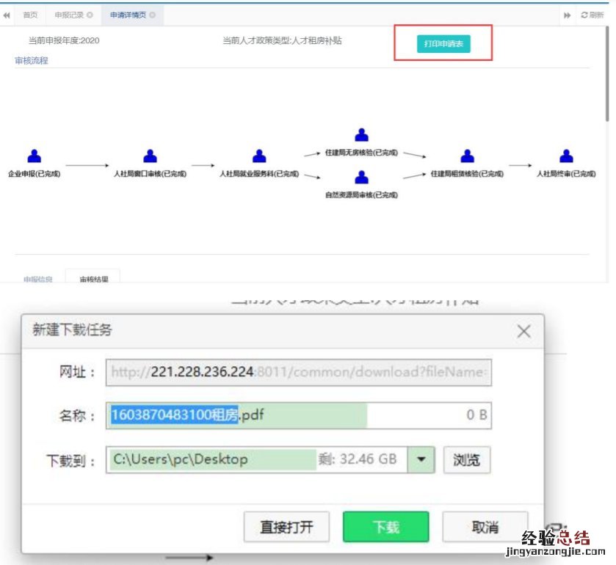Click the 人社局窗口审核 person icon
Screen dimensions: 616x565
click(x=150, y=156)
